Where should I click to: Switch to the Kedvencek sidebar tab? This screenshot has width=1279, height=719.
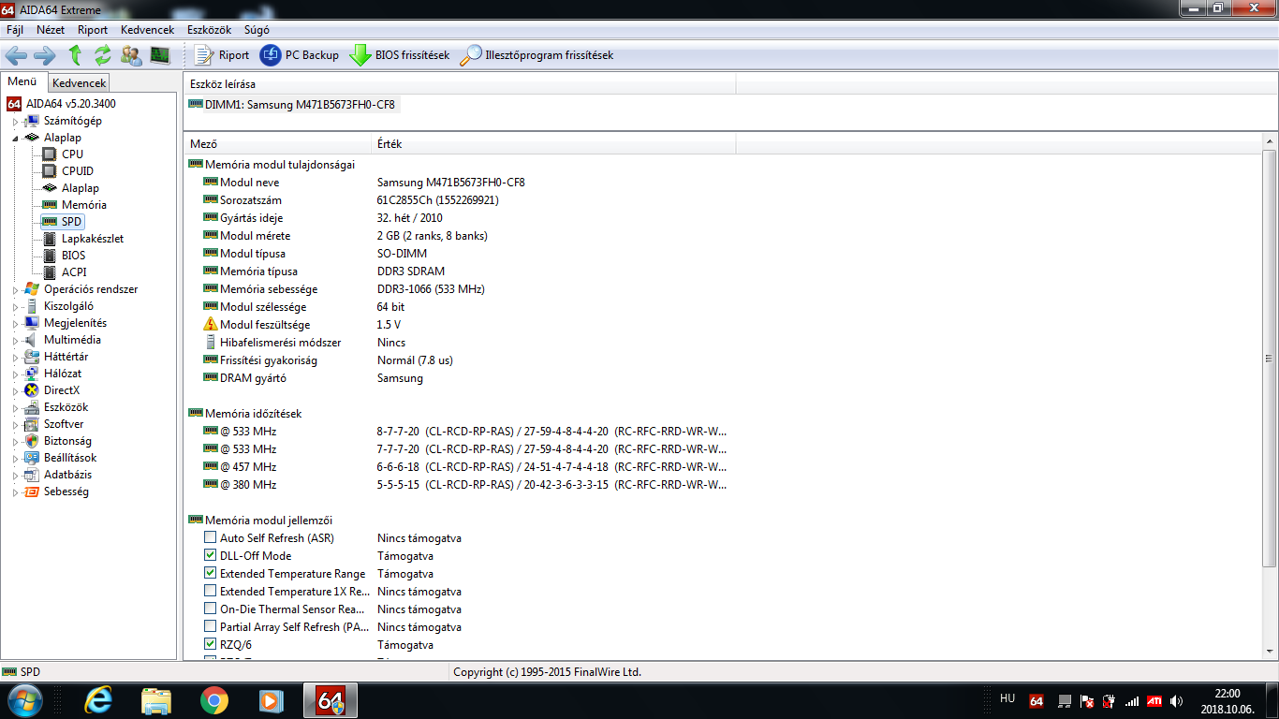pyautogui.click(x=80, y=83)
